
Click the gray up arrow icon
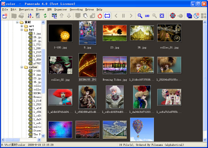62,16
